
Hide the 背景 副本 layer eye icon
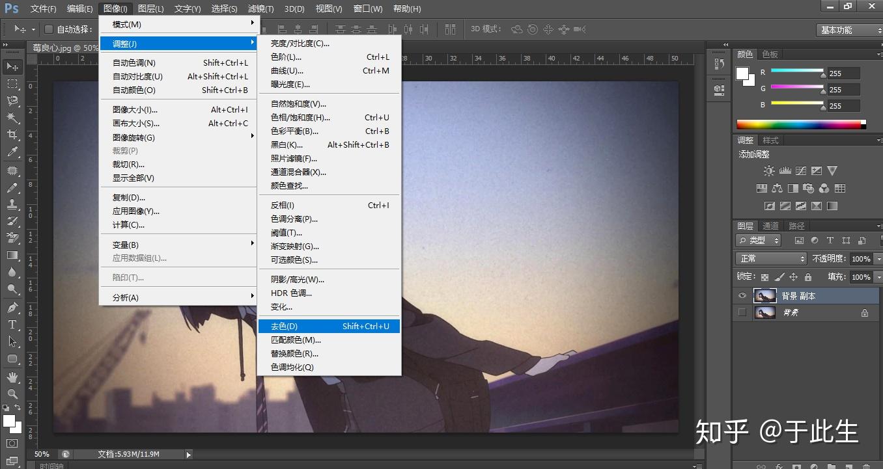742,296
